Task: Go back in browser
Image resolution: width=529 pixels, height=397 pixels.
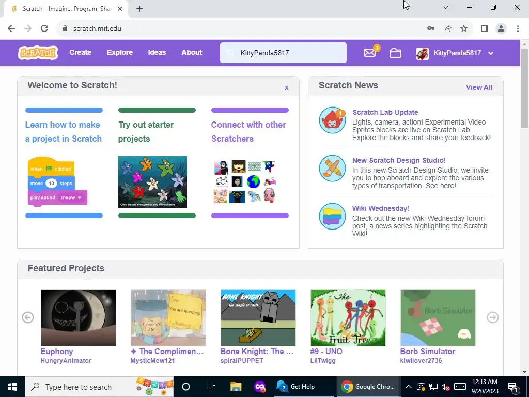Action: (x=11, y=29)
